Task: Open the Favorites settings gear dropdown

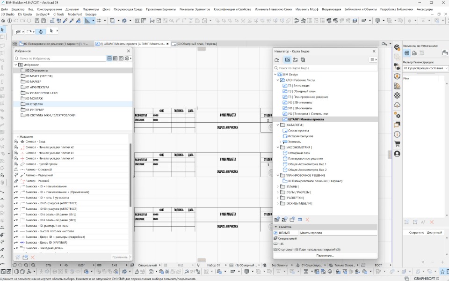Action: pyautogui.click(x=128, y=58)
